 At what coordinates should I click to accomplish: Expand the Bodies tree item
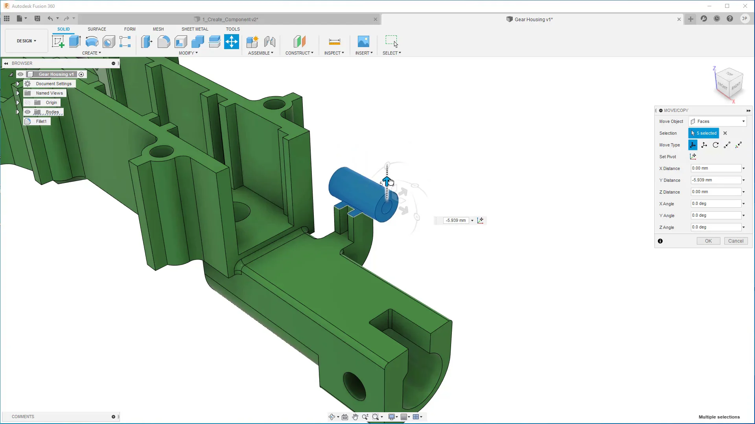click(x=18, y=112)
